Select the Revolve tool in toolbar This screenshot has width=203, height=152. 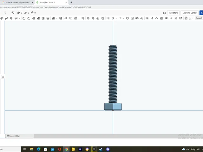point(2,18)
